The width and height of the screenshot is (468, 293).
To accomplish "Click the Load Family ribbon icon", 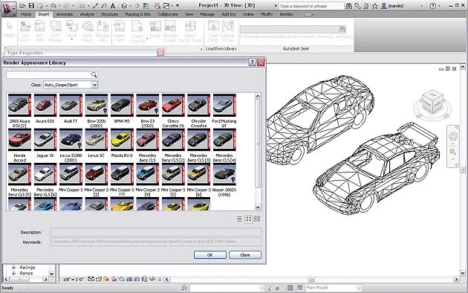I will pos(213,31).
